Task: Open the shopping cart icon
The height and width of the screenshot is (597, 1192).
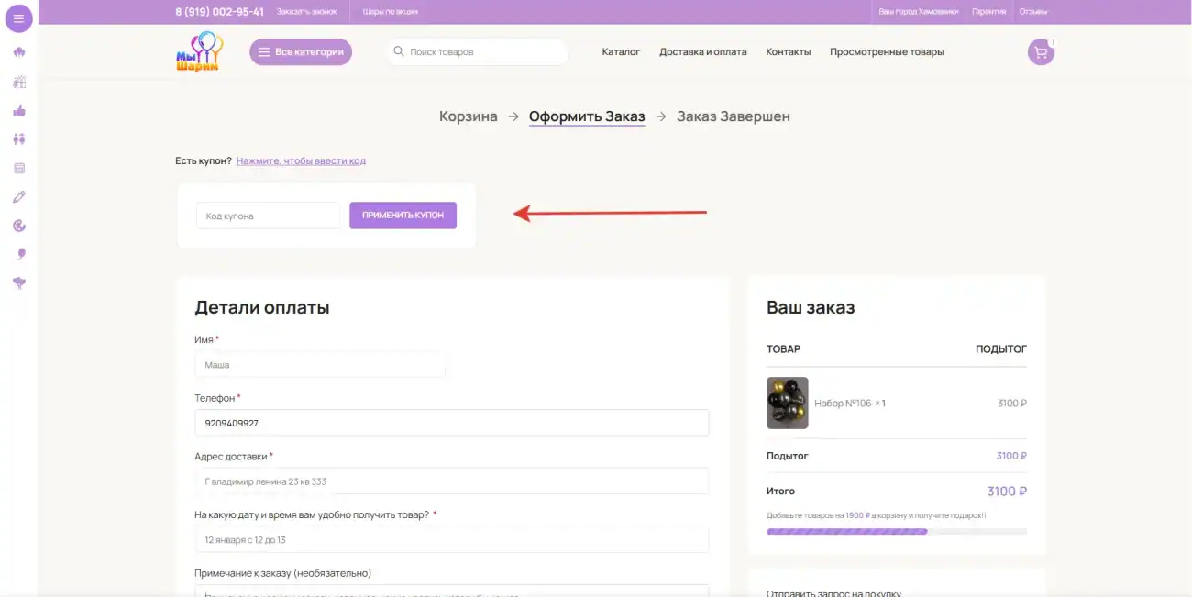Action: pyautogui.click(x=1040, y=52)
